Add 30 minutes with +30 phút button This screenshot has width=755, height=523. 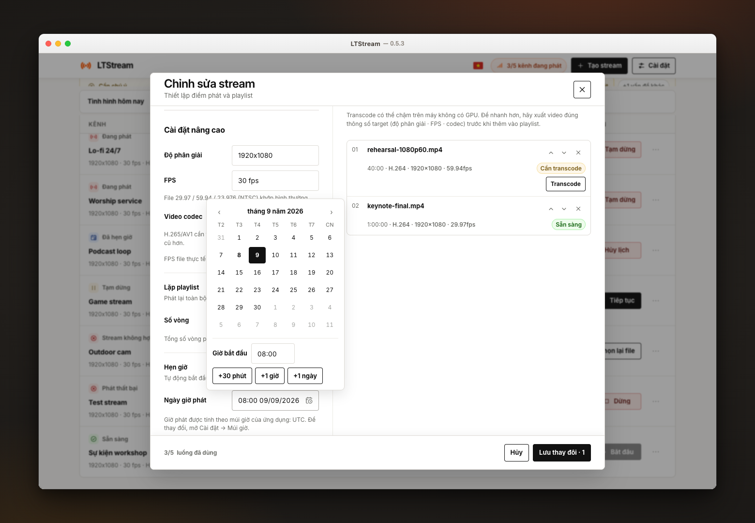232,376
